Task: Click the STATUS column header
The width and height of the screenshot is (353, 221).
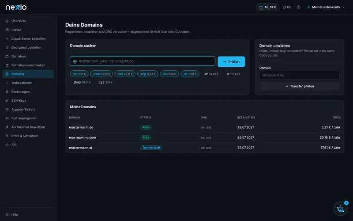Action: point(146,118)
